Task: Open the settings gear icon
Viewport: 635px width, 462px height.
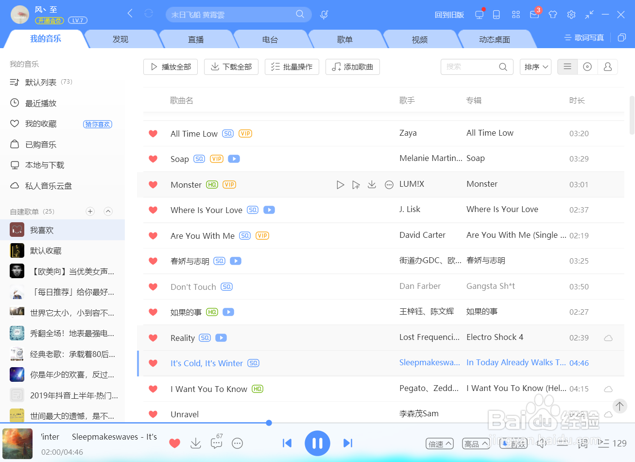Action: click(x=571, y=15)
